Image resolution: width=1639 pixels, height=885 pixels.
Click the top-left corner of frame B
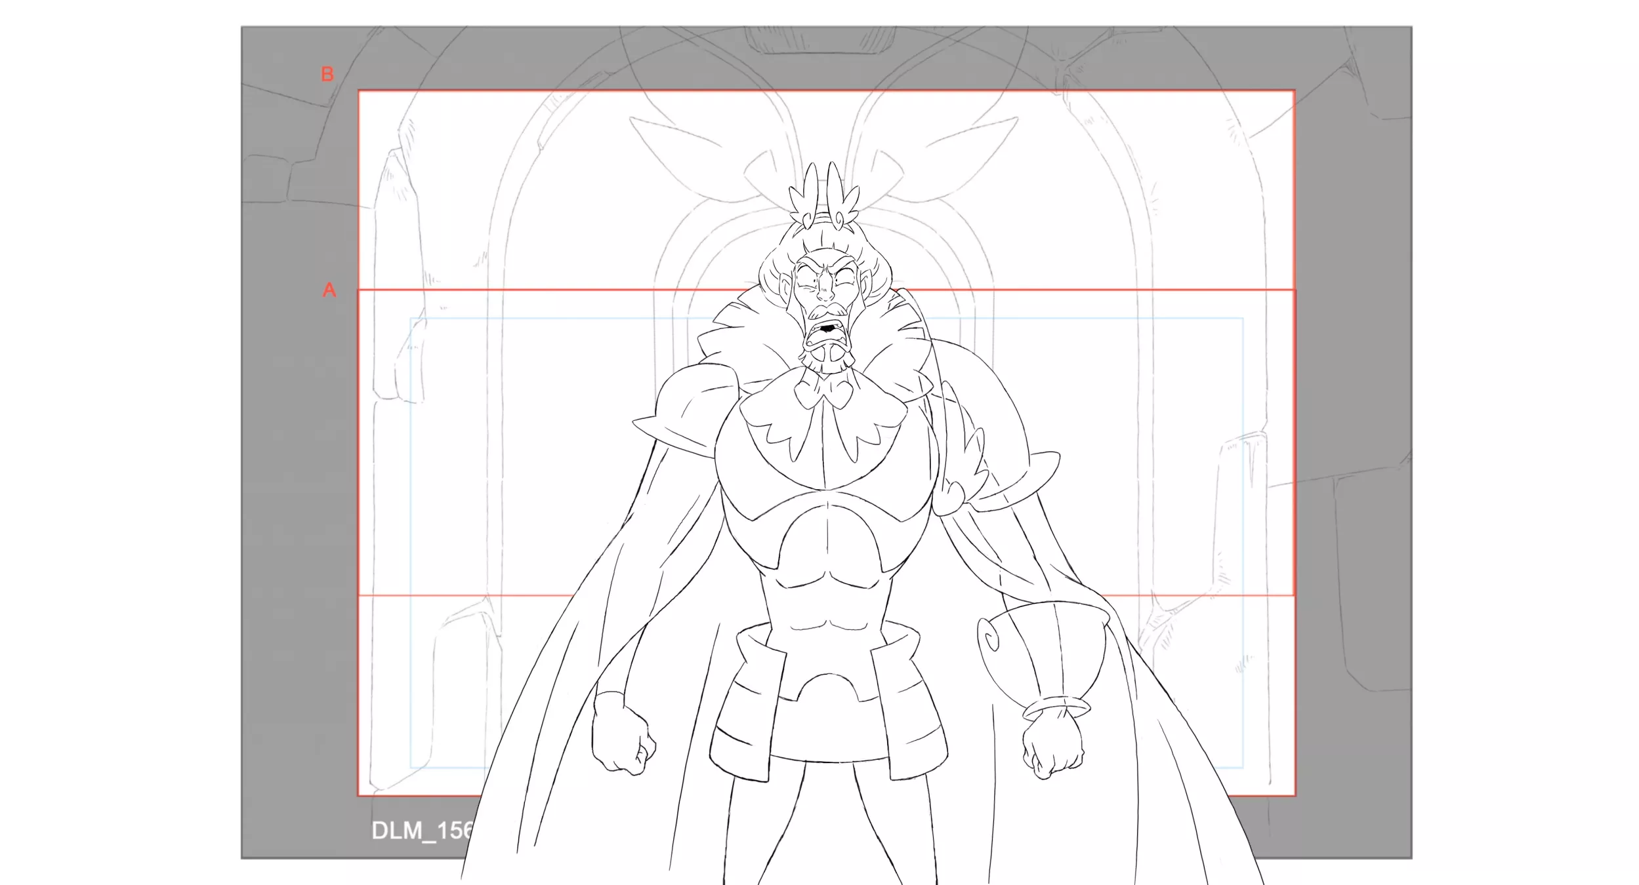coord(359,91)
